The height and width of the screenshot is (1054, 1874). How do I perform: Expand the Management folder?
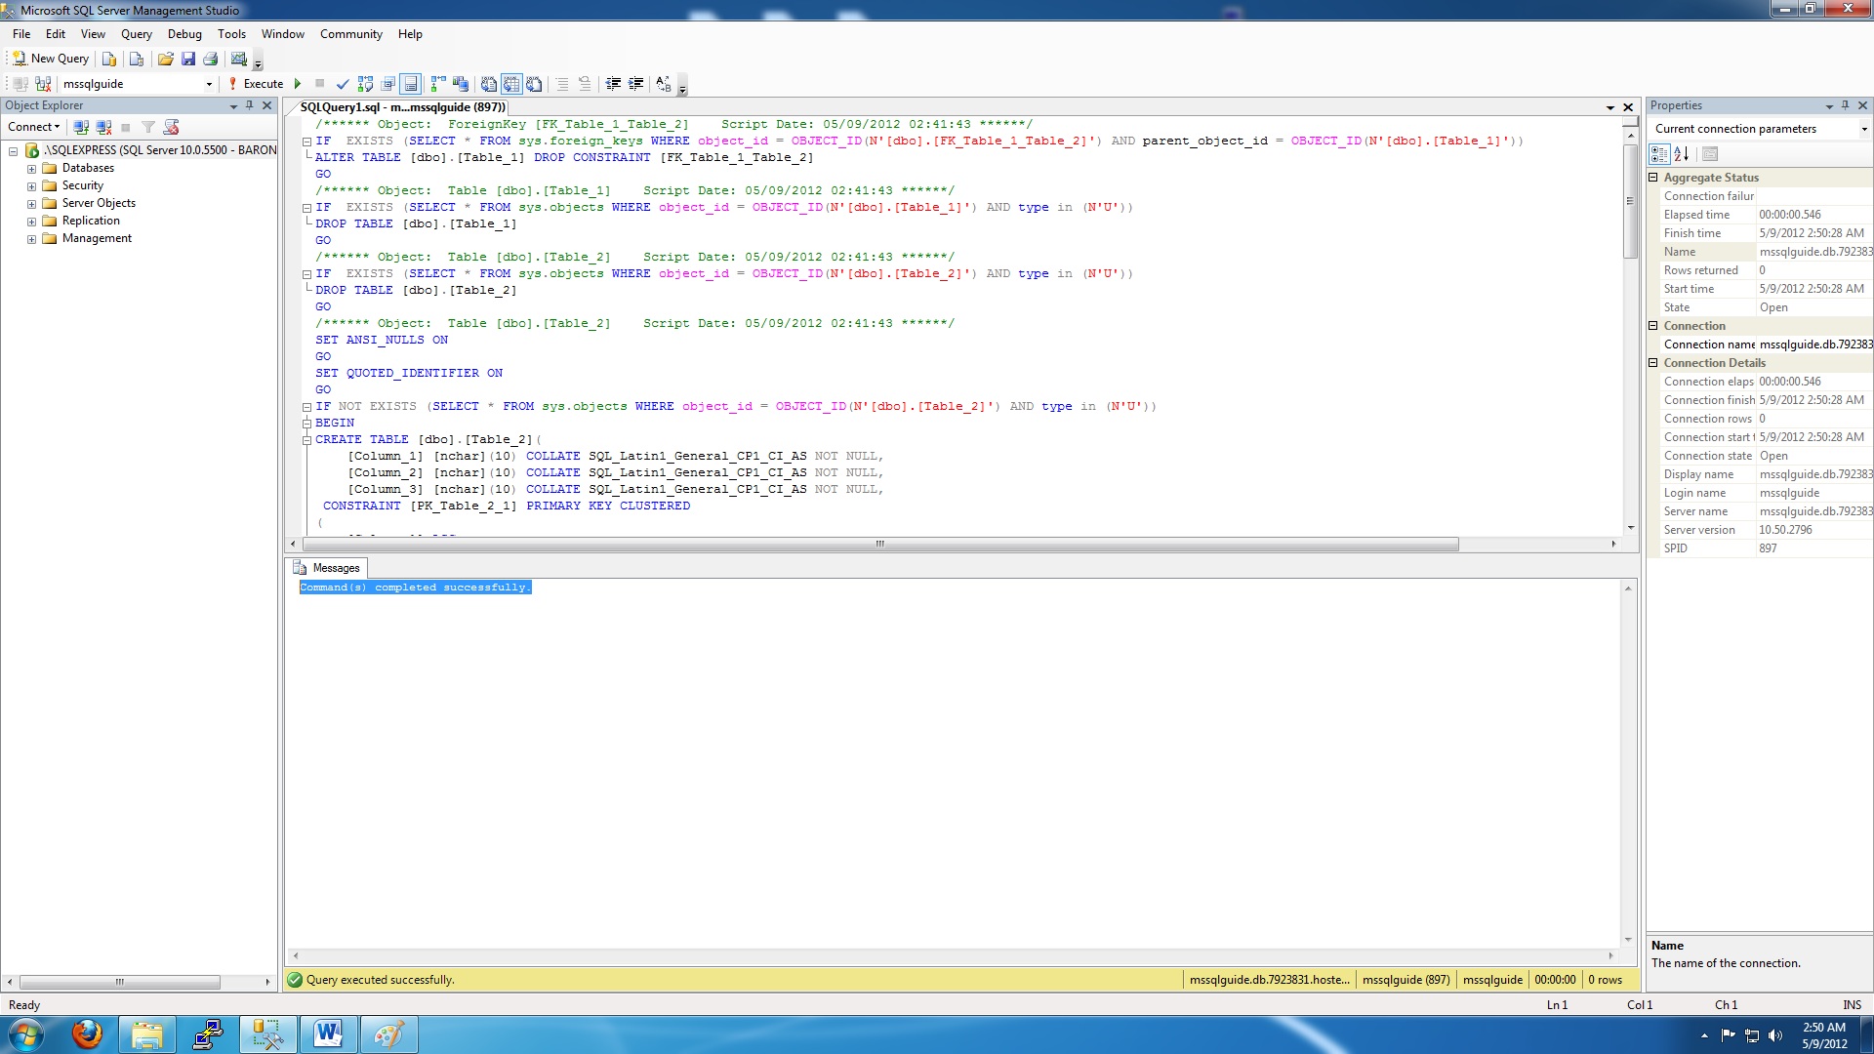pyautogui.click(x=31, y=239)
